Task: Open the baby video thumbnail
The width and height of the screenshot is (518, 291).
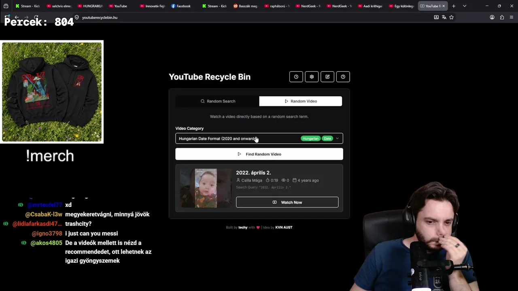Action: coord(206,188)
